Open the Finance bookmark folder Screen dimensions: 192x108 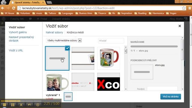pyautogui.click(x=100, y=13)
